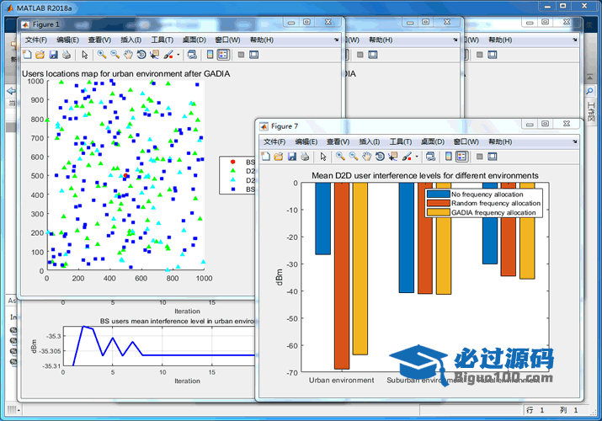Open 查看(V) menu in Figure 1
Image resolution: width=602 pixels, height=421 pixels.
99,40
